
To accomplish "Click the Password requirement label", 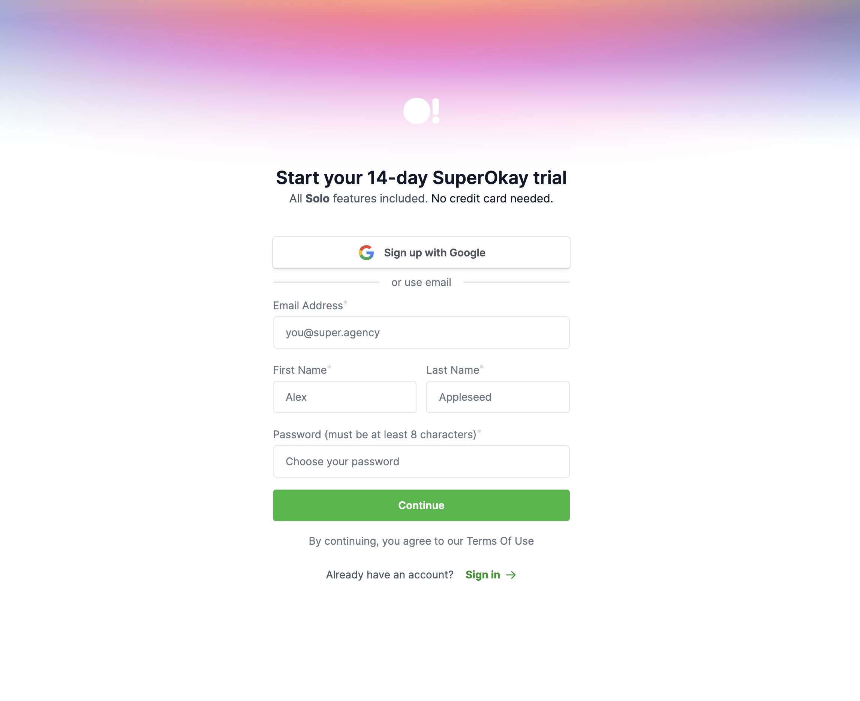I will pyautogui.click(x=375, y=434).
